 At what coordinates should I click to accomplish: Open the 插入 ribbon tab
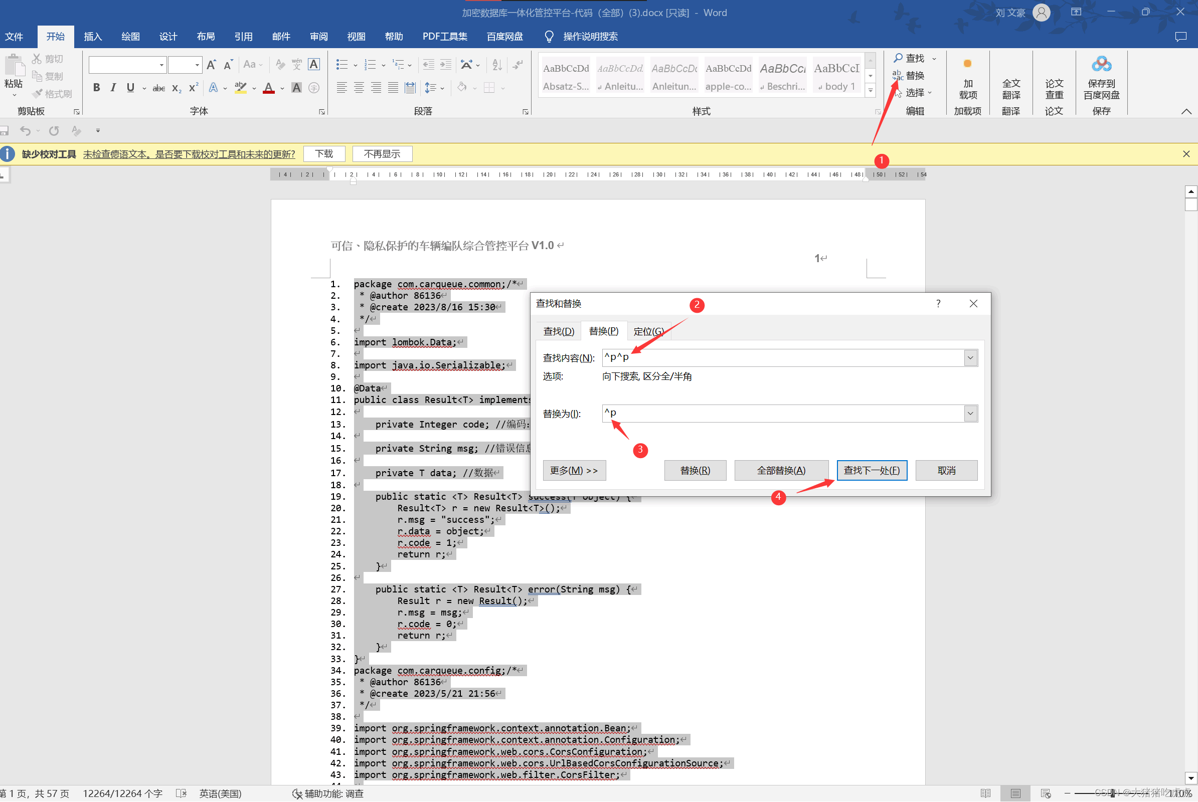tap(93, 36)
